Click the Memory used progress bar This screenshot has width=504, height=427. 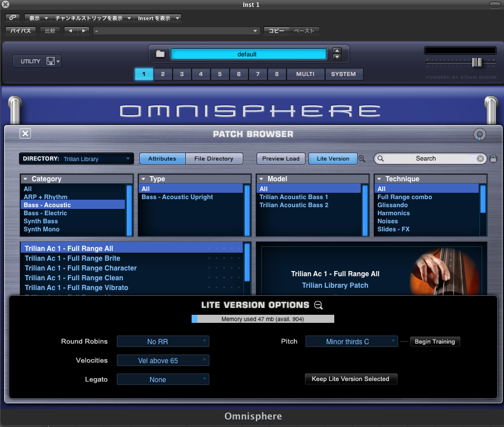click(x=263, y=319)
